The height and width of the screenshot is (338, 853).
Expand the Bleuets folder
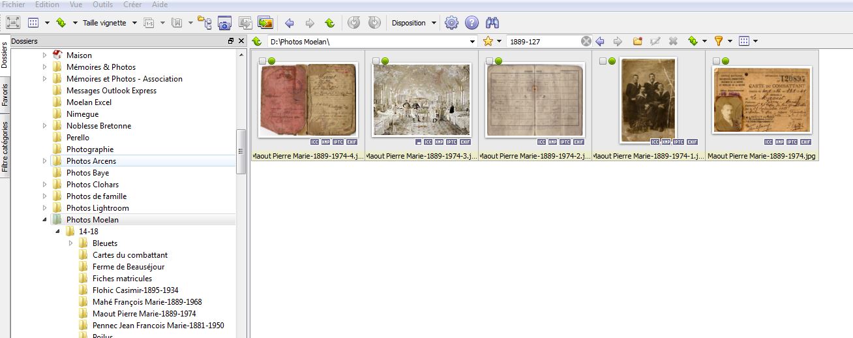pos(70,243)
